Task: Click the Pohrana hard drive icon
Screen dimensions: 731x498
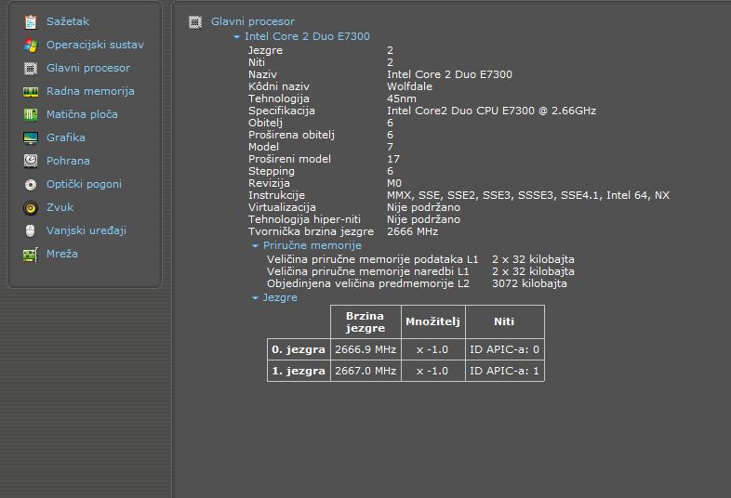Action: (x=30, y=161)
